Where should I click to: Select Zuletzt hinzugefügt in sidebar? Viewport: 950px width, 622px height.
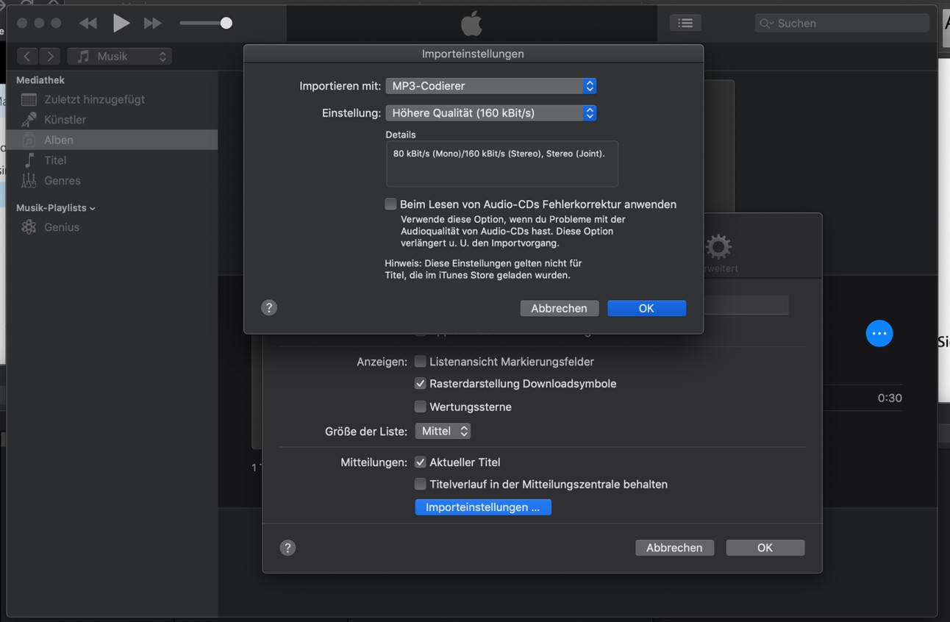[94, 99]
